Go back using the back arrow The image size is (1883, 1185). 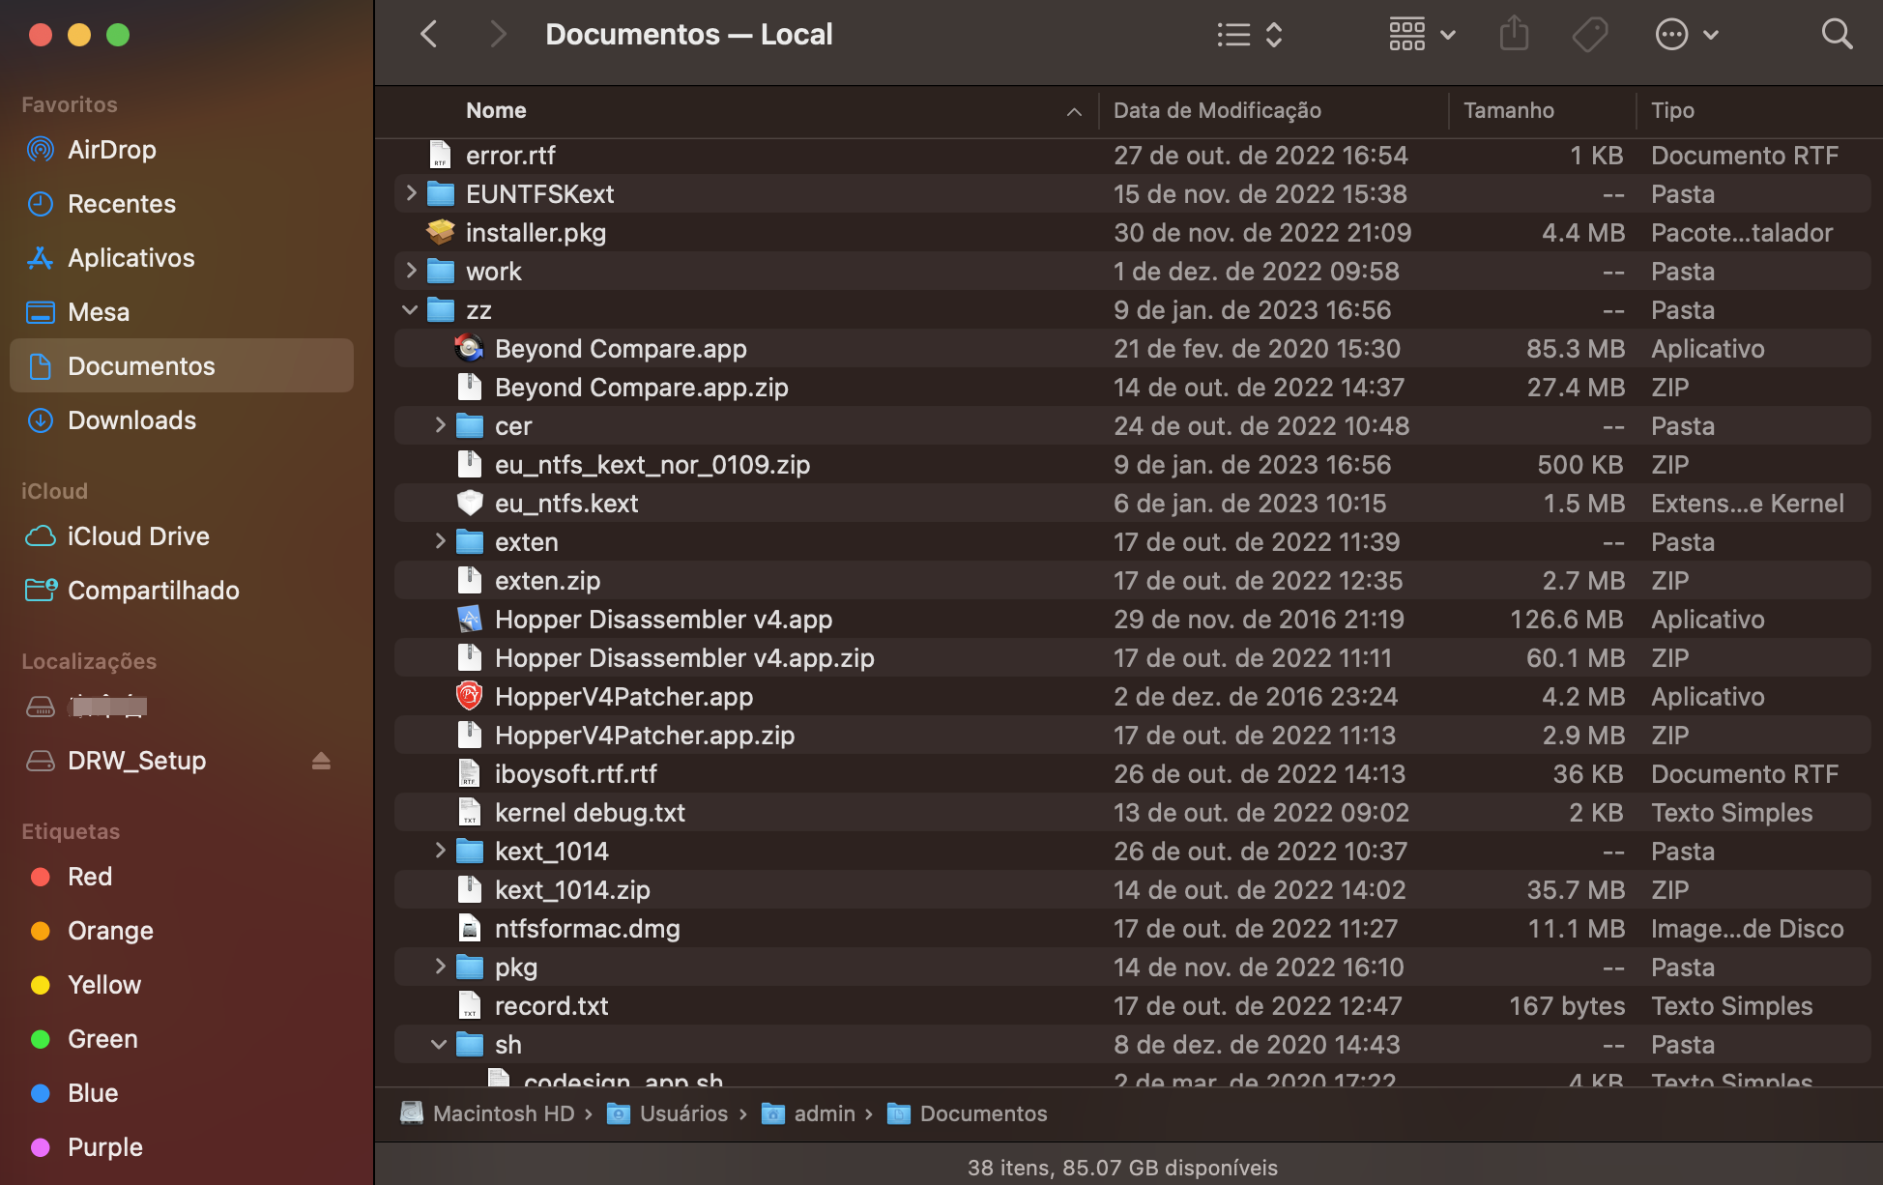coord(429,35)
